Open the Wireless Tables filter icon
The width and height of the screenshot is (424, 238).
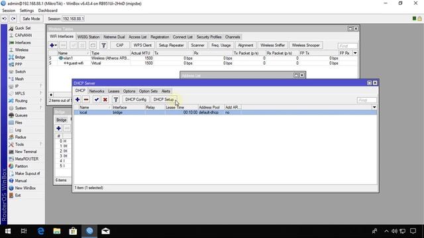103,46
